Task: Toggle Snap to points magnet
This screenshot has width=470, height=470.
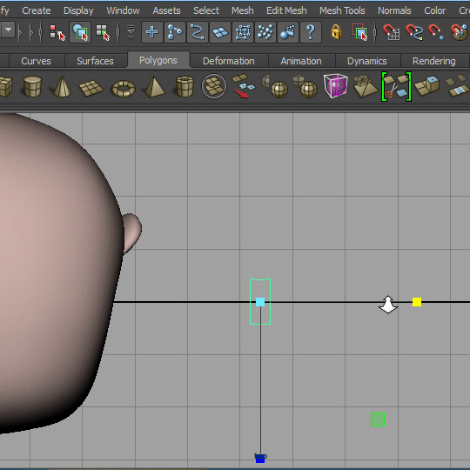Action: click(x=436, y=32)
